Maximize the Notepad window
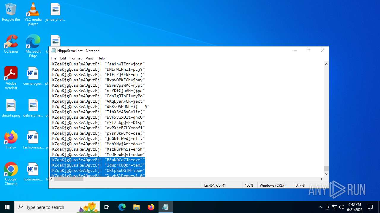The width and height of the screenshot is (380, 213). (308, 51)
